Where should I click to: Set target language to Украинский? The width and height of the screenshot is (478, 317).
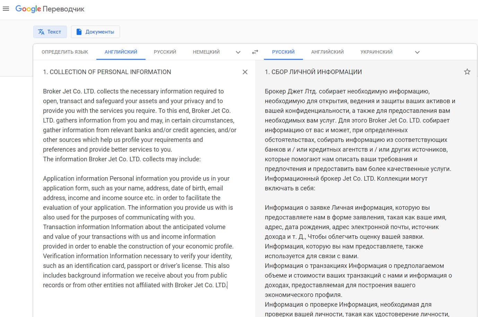(x=376, y=52)
